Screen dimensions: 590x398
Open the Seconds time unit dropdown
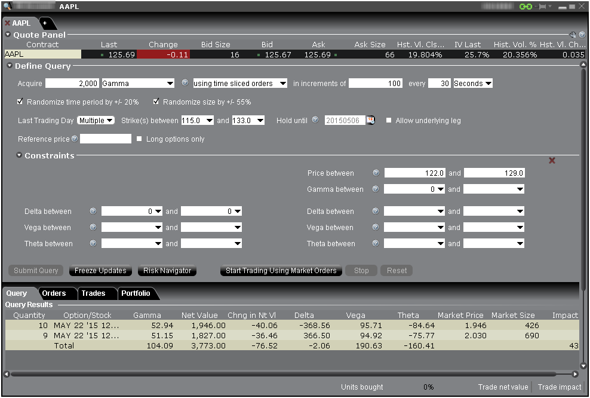click(x=473, y=84)
